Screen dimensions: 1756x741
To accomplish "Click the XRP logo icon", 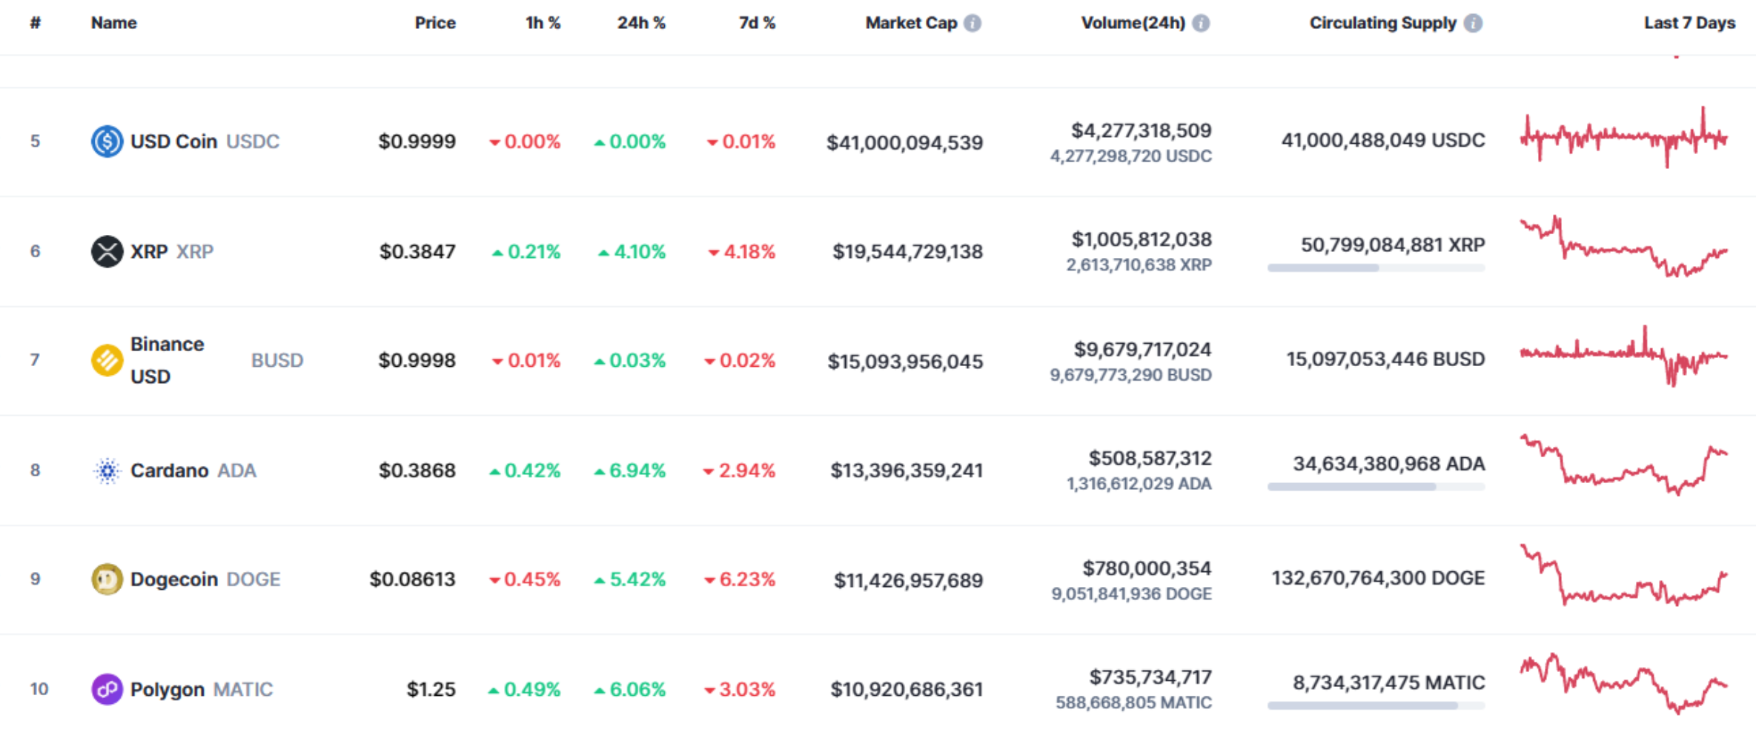I will 107,251.
